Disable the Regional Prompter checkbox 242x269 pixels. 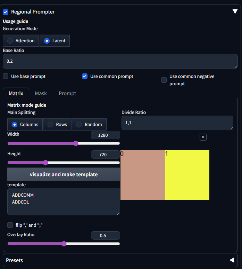[6, 12]
